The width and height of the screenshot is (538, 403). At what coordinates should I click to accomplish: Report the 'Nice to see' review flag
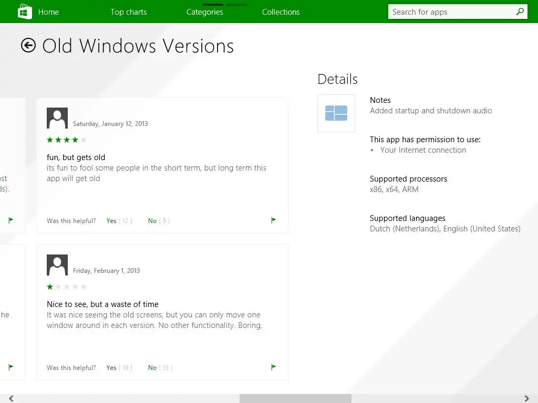pyautogui.click(x=273, y=367)
